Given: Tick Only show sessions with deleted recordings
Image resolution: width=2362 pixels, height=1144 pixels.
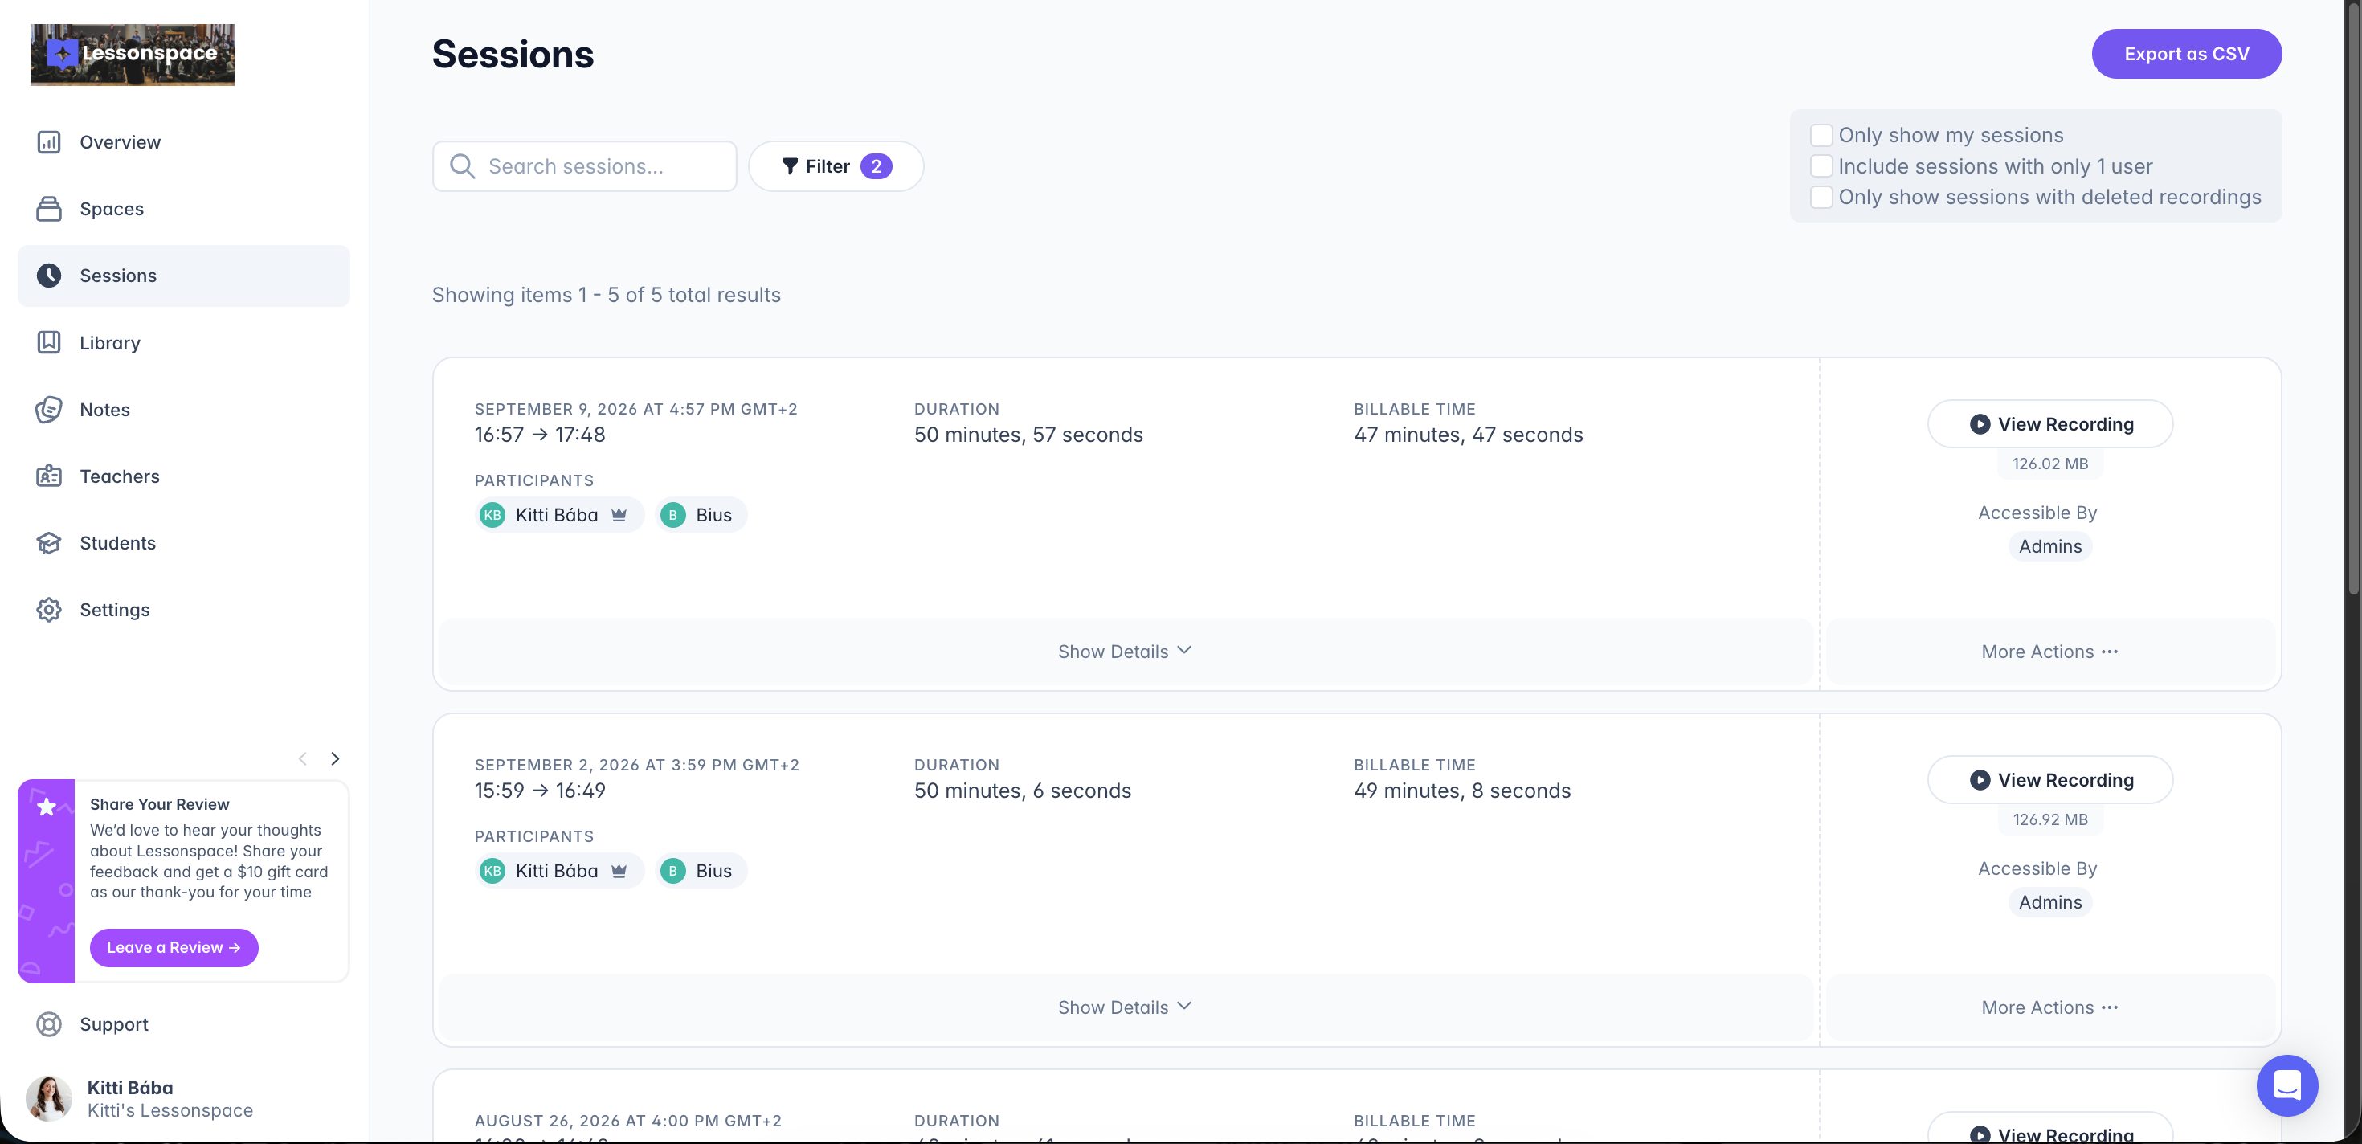Looking at the screenshot, I should [x=1821, y=197].
